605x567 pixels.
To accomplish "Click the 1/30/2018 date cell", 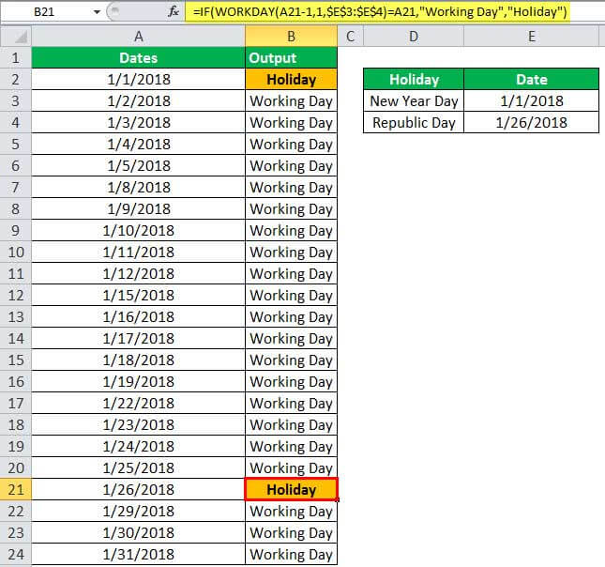I will pos(138,533).
